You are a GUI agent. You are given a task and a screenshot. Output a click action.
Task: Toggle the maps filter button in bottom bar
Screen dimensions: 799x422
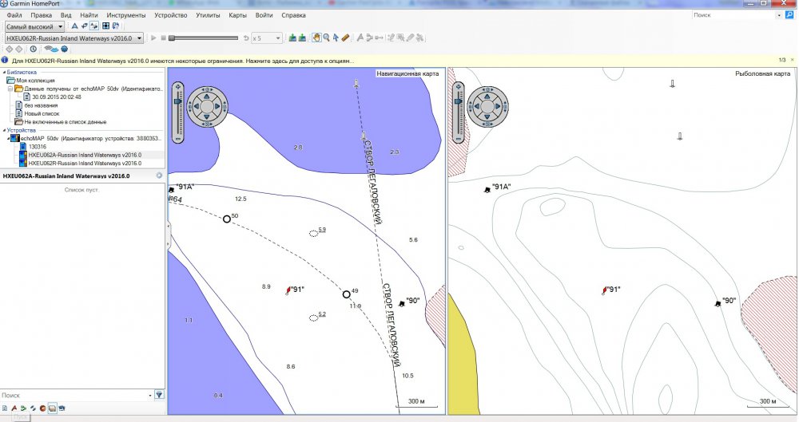[52, 408]
